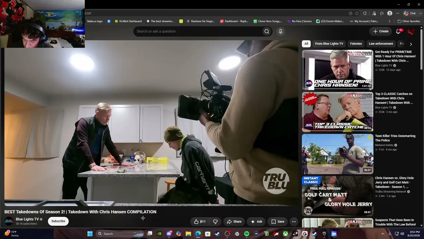This screenshot has width=424, height=239.
Task: Open the video more actions ellipsis
Action: [294, 222]
